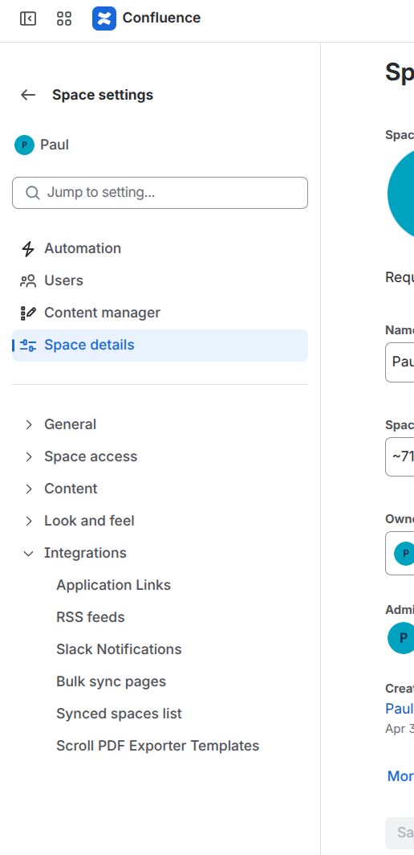Click the Space details sliders icon
This screenshot has width=414, height=855.
point(28,346)
